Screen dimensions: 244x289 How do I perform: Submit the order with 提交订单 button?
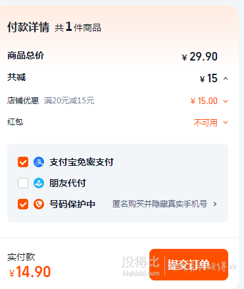point(189,265)
